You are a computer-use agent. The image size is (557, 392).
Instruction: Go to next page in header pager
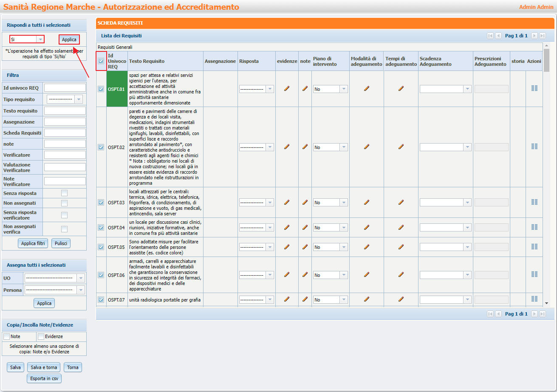point(534,36)
